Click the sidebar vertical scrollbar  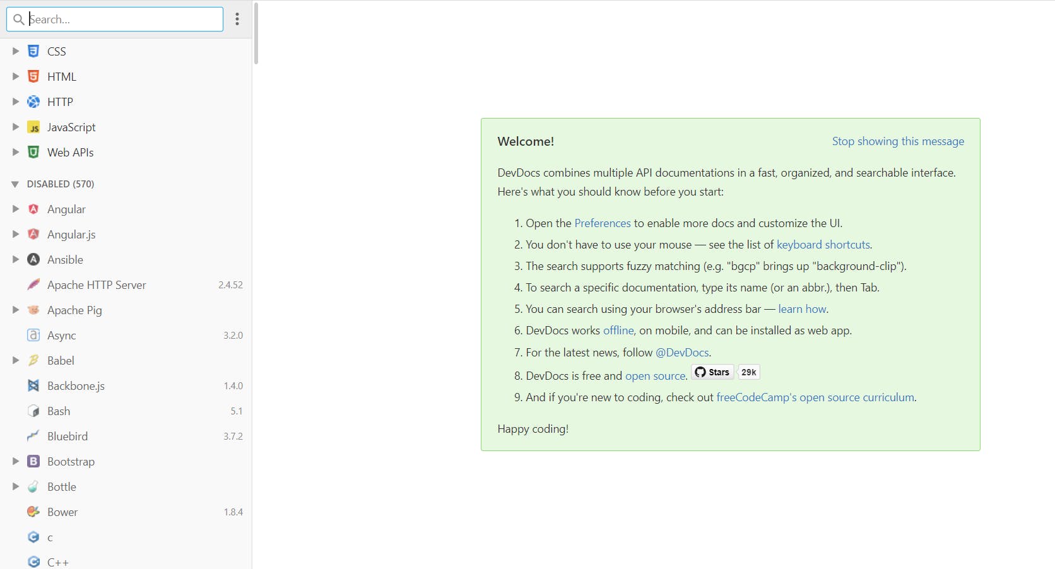pos(256,33)
